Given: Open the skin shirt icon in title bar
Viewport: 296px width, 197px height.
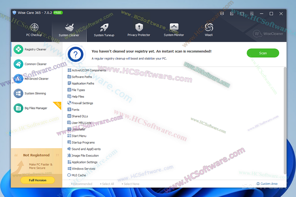Looking at the screenshot, I should click(x=242, y=14).
